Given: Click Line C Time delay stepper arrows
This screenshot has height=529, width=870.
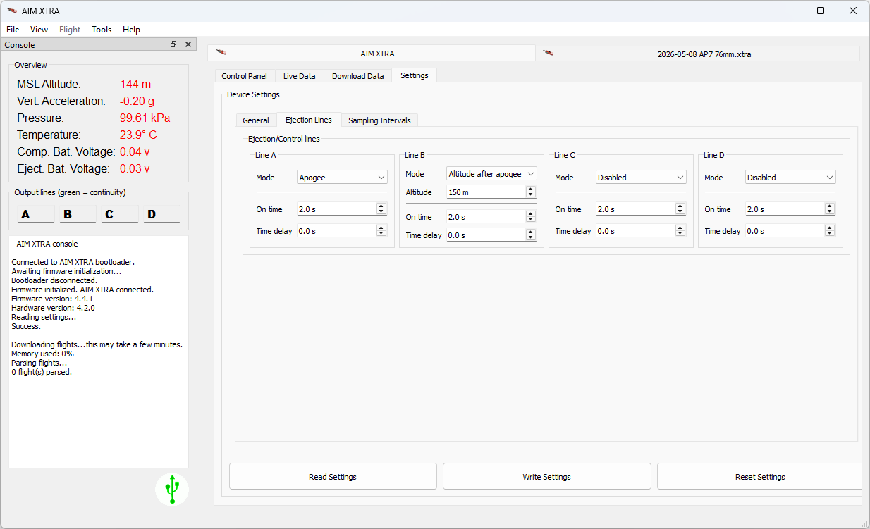Looking at the screenshot, I should point(680,231).
